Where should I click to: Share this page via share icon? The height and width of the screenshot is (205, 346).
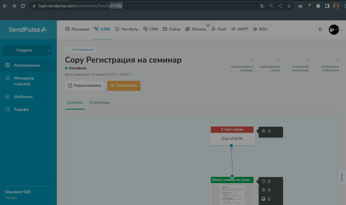[x=280, y=6]
